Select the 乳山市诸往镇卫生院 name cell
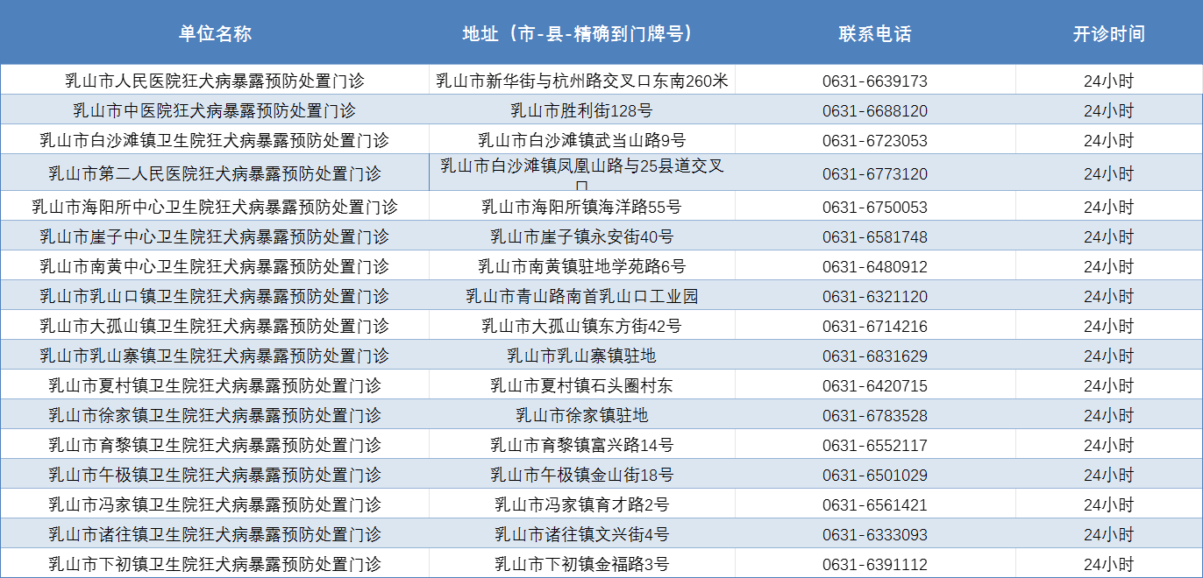The image size is (1203, 578). (215, 535)
